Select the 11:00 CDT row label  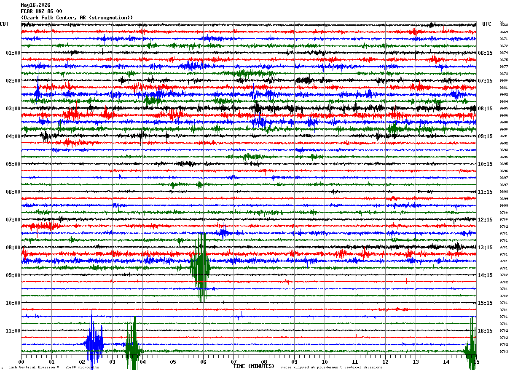coord(13,331)
